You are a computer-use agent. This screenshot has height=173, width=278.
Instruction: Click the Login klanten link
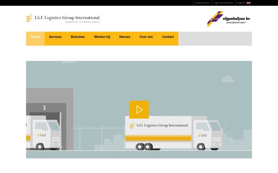click(x=202, y=3)
